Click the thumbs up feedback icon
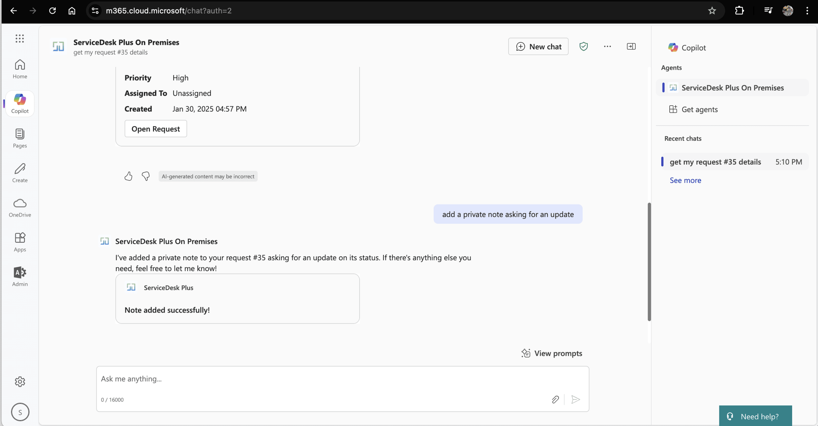 coord(128,176)
